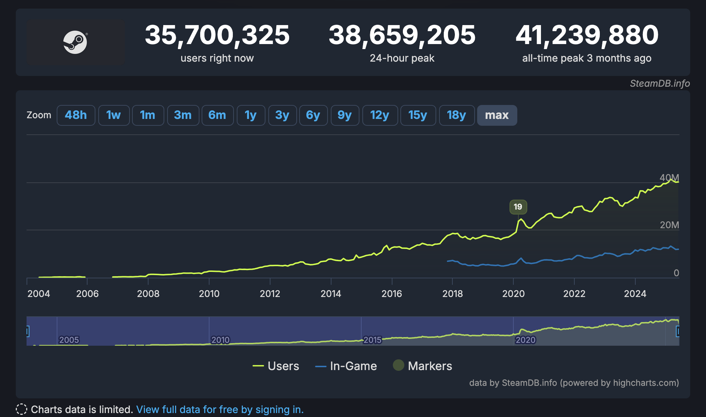Viewport: 706px width, 417px height.
Task: Click the 41,239,880 all-time peak value
Action: (587, 35)
